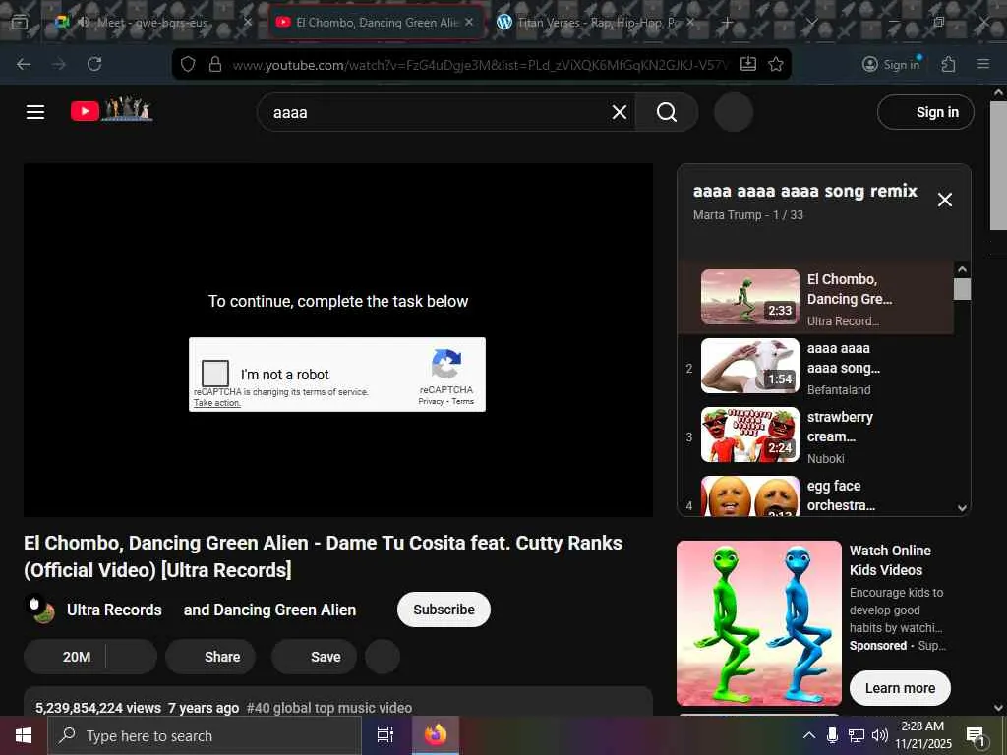Open the Windows Start menu
This screenshot has width=1007, height=755.
[24, 735]
